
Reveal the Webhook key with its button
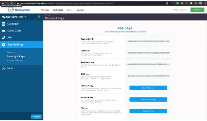pos(148,99)
